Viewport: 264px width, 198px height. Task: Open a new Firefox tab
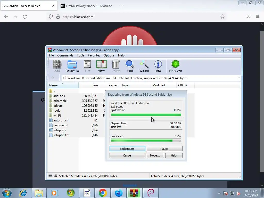tap(121, 6)
